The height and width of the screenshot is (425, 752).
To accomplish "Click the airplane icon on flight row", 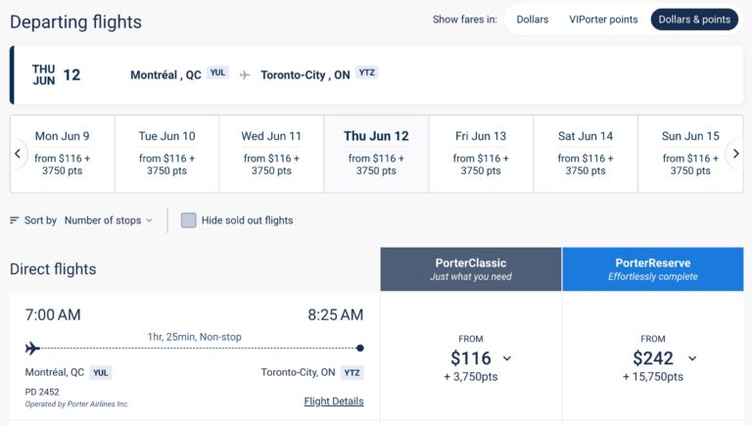I will tap(32, 348).
